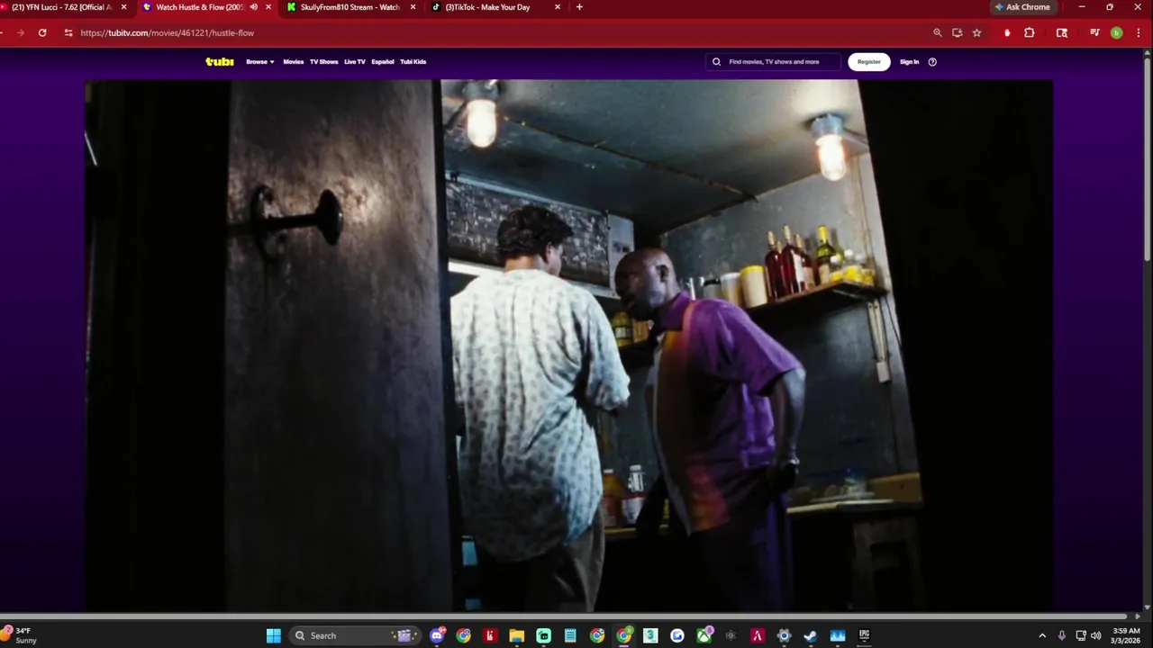Reload the page with the refresh icon
The image size is (1153, 648).
point(42,32)
